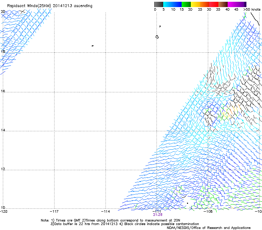262x230 pixels.
Task: Click the note line 'Times are GMT'
Action: 68,220
